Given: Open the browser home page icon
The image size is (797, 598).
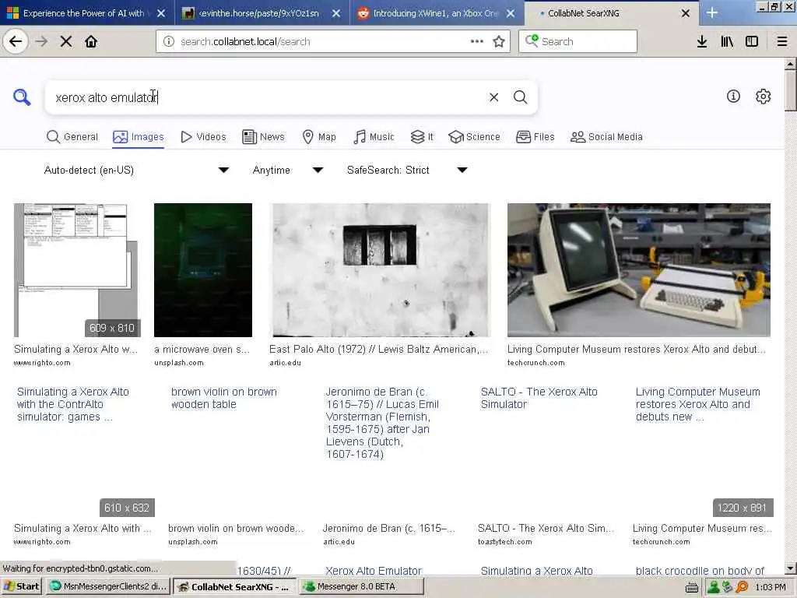Looking at the screenshot, I should pos(91,42).
